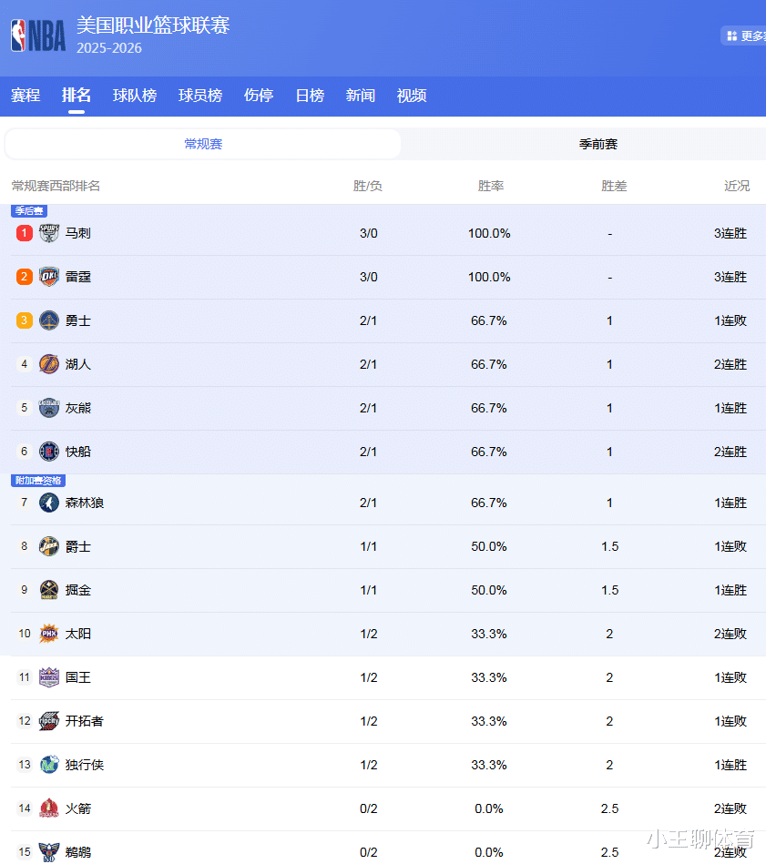Open the 开拓者 team name link
The image size is (766, 864).
click(x=85, y=721)
